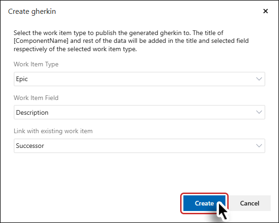
Task: Select the Epic value text
Action: click(22, 79)
